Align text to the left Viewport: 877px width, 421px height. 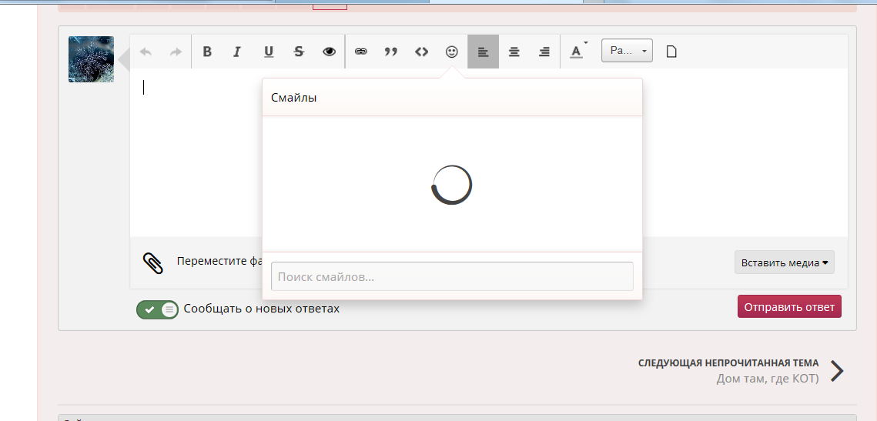483,52
